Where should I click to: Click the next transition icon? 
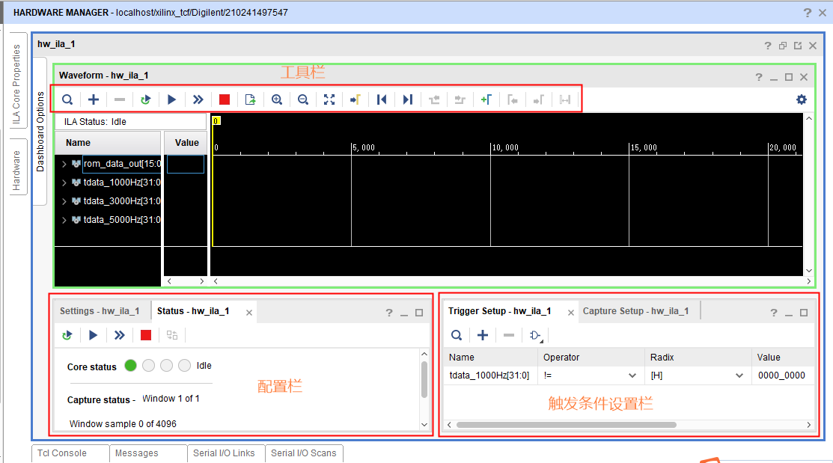coord(460,99)
